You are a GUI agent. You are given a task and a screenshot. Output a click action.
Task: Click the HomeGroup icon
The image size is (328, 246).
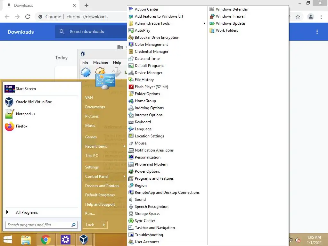[131, 101]
